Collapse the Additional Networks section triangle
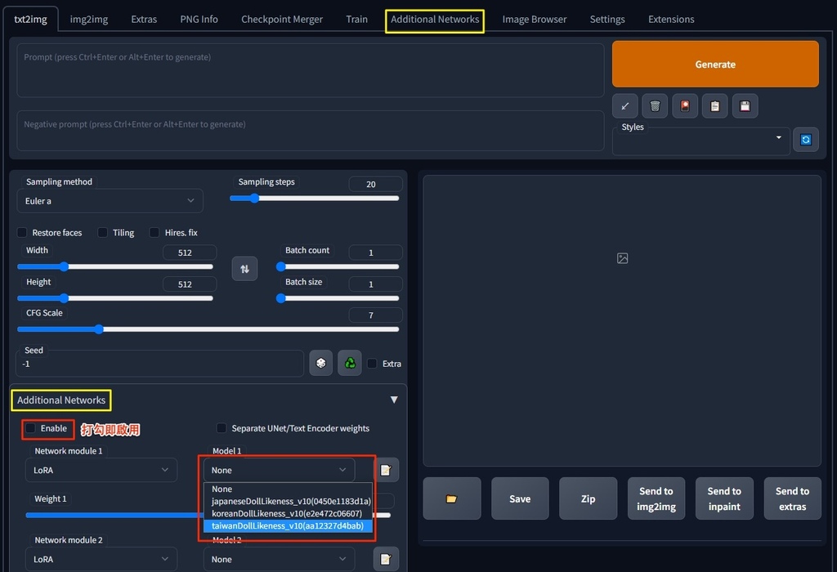 point(394,400)
